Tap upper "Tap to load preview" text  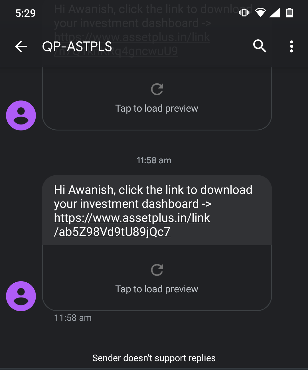[157, 108]
